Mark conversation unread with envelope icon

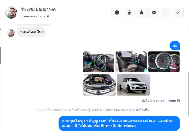tap(154, 12)
